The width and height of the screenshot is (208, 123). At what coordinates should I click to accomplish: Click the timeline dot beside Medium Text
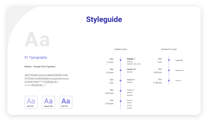pyautogui.click(x=169, y=70)
